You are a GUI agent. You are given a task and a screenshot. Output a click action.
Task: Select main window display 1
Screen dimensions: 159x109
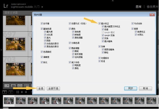click(5, 92)
